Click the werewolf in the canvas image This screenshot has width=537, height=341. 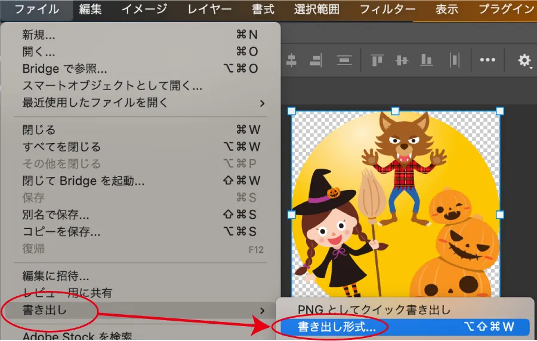(405, 168)
